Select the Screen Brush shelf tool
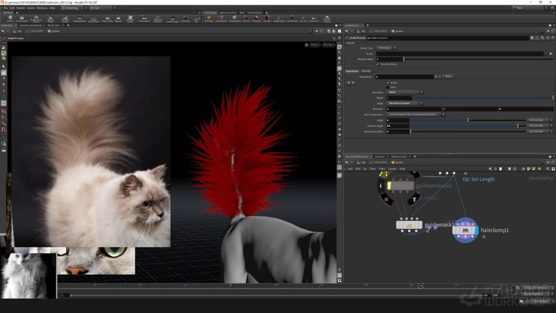 [221, 18]
